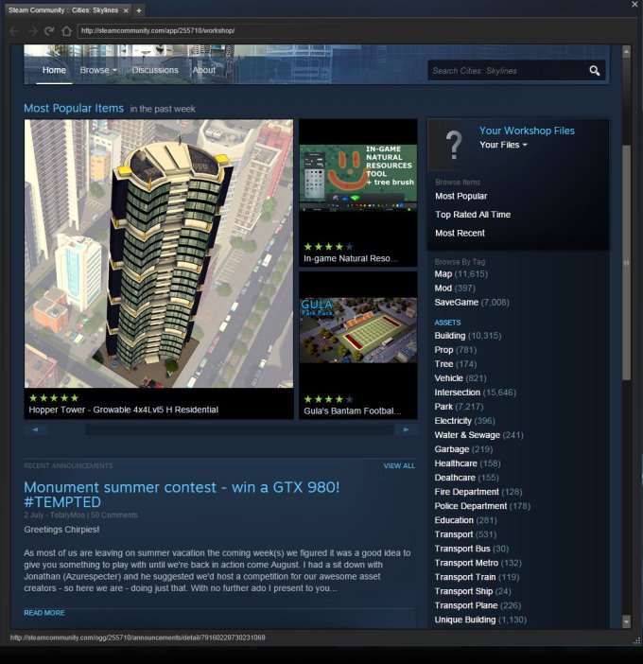Select the Steam Community browser tab
The width and height of the screenshot is (643, 664).
click(x=63, y=10)
